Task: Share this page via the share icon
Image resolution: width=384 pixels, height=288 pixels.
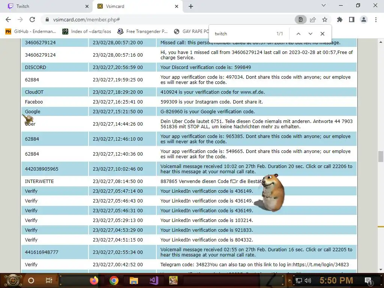Action: pyautogui.click(x=313, y=19)
